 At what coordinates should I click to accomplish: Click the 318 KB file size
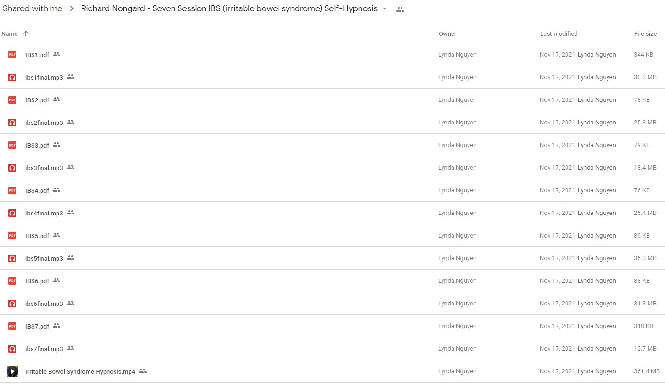643,326
